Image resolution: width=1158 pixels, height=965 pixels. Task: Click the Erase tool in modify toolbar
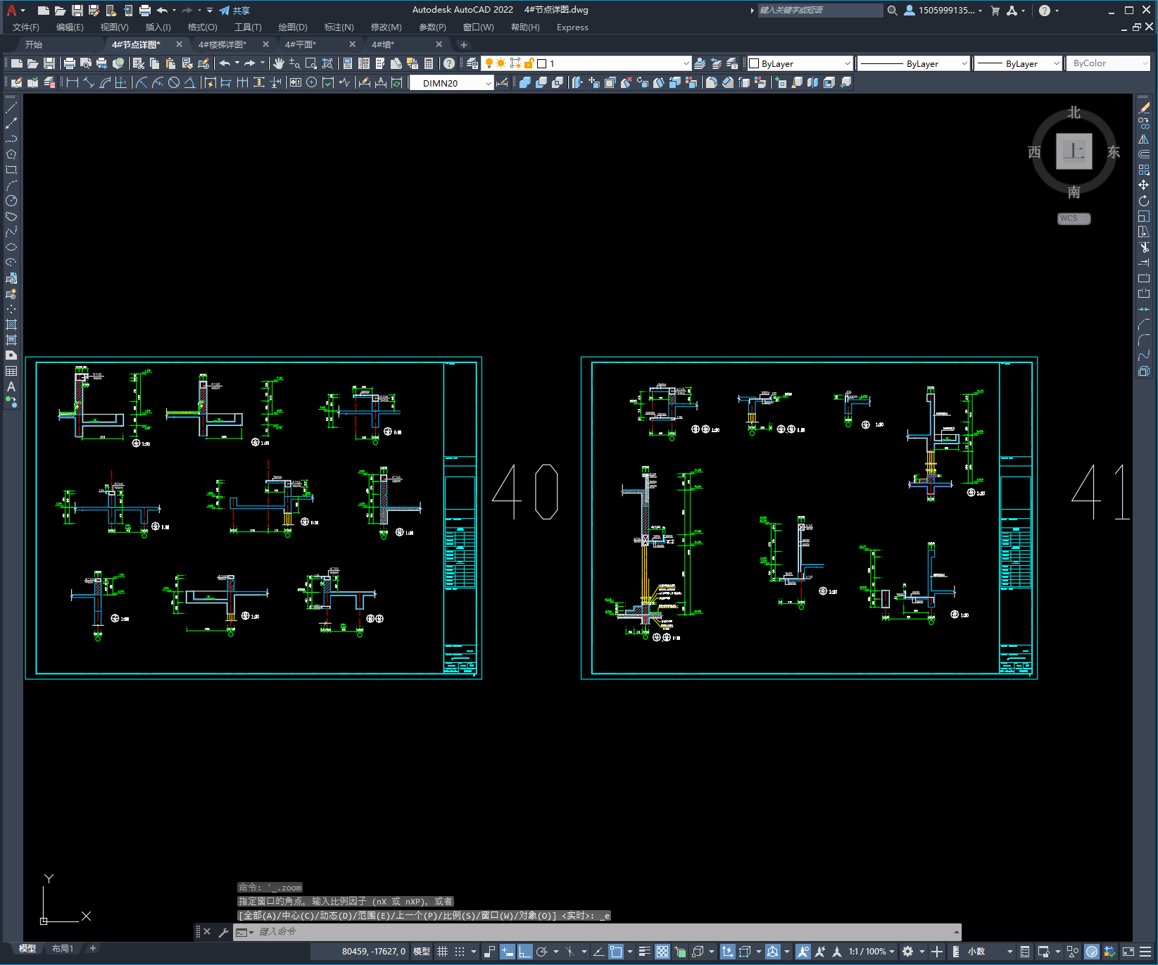1144,108
